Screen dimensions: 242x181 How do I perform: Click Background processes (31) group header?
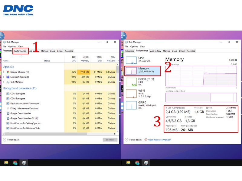(x=20, y=88)
